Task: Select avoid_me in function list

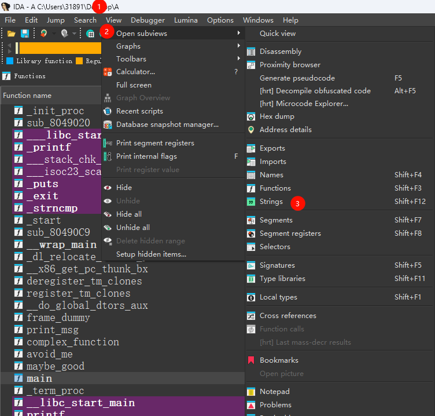Action: pyautogui.click(x=49, y=355)
